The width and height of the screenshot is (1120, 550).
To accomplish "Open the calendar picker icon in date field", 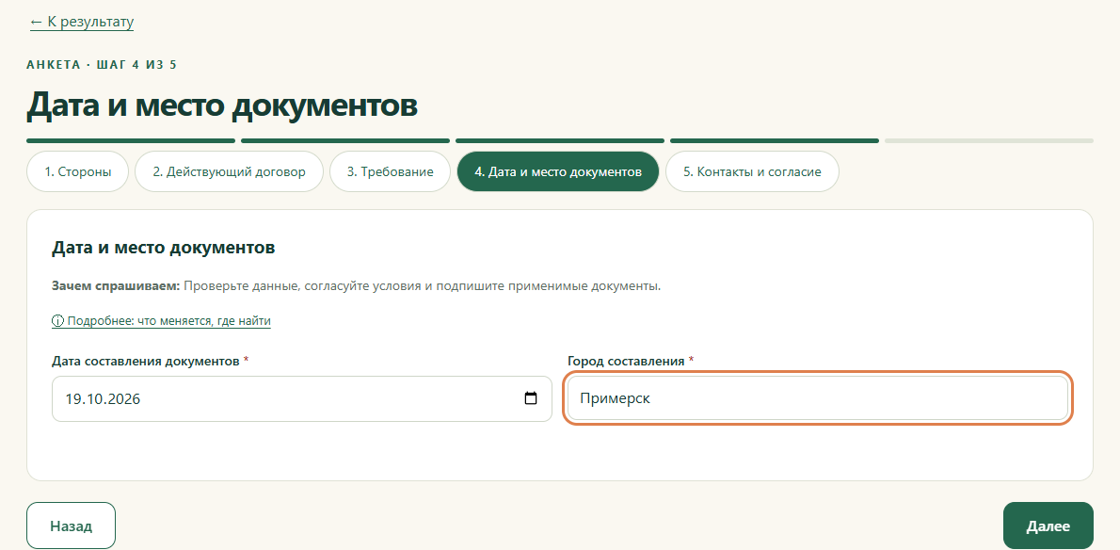I will click(x=531, y=398).
